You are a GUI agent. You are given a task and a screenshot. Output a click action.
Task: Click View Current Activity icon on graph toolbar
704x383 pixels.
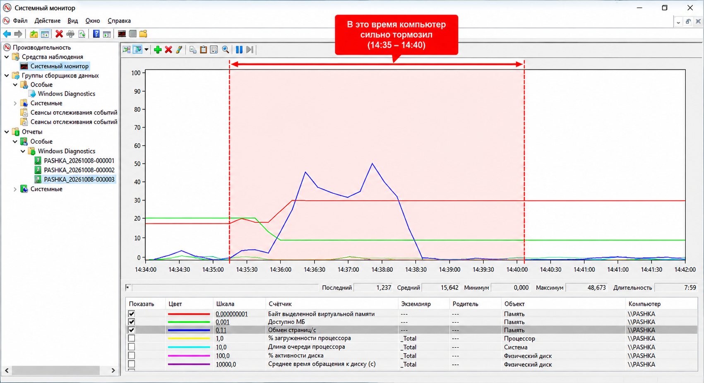127,50
